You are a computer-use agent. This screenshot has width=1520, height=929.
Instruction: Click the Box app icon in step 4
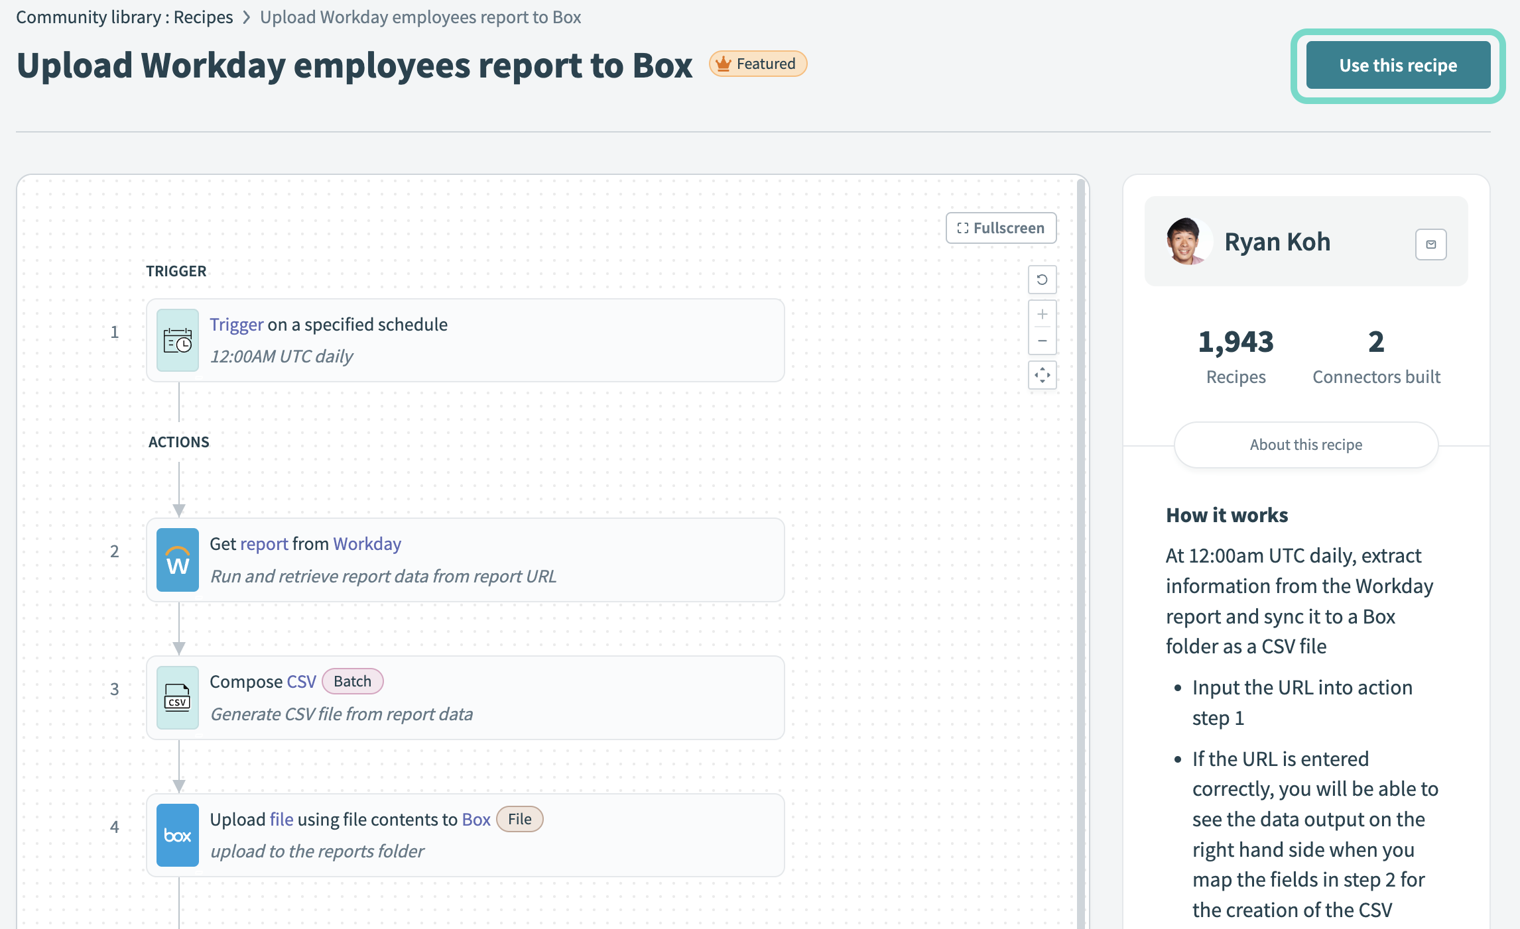(x=177, y=836)
